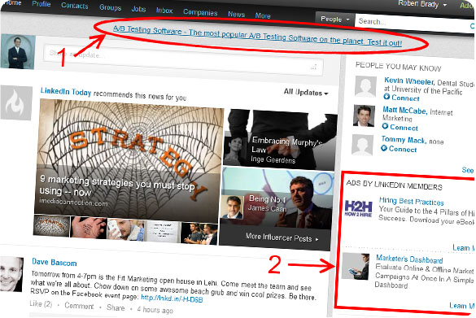Click Robert Brady's profile photo
Viewport: 476px width, 318px height.
[x=18, y=51]
